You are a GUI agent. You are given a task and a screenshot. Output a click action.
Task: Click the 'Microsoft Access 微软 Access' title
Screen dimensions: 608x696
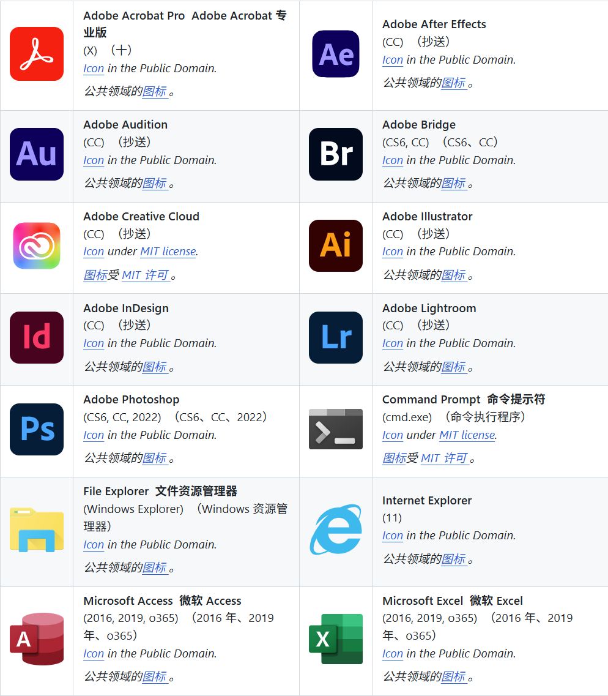(162, 601)
